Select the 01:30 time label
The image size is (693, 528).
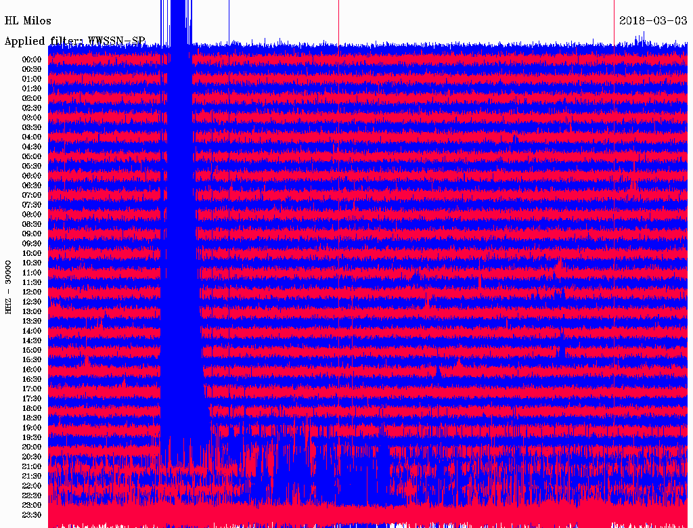coord(32,89)
